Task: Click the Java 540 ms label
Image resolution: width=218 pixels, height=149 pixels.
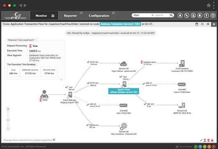Action: click(x=71, y=88)
